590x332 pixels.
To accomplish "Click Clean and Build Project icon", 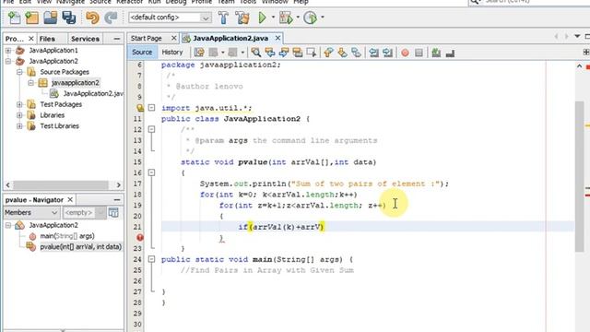I will [x=242, y=18].
